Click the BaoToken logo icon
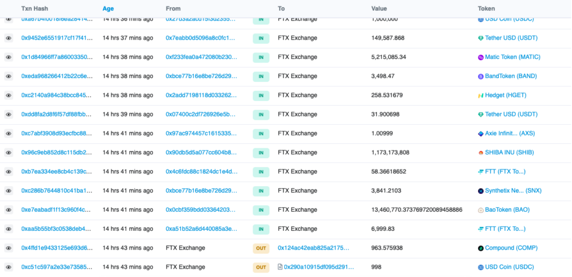Viewport: 572px width, 277px height. point(481,210)
